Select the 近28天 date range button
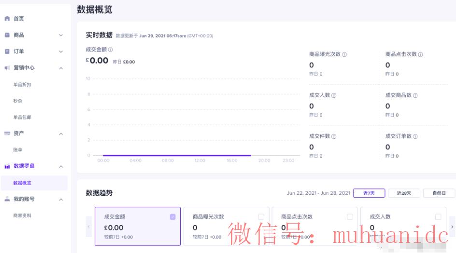This screenshot has height=253, width=456. (x=404, y=193)
